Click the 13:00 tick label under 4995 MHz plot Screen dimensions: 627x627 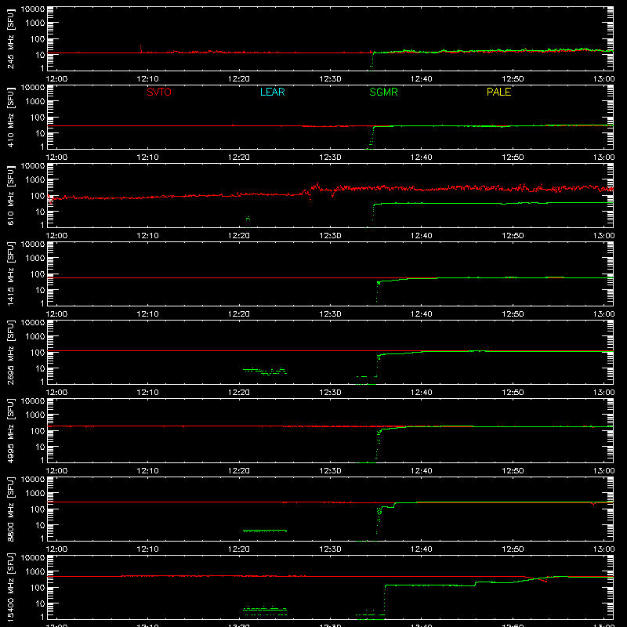[x=603, y=471]
